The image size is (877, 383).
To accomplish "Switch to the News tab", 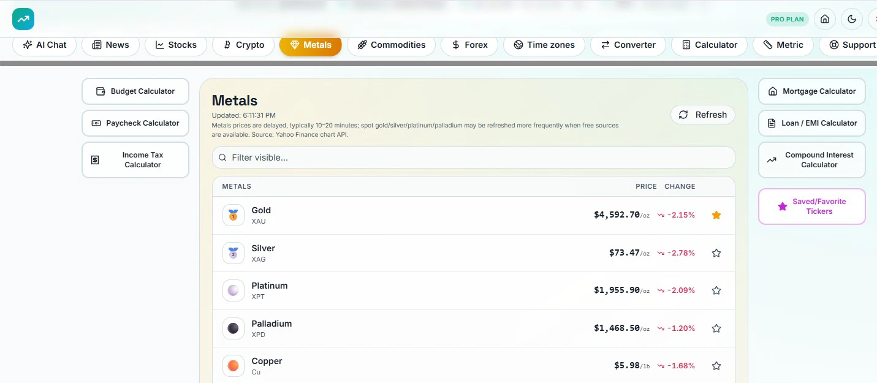I will pyautogui.click(x=110, y=45).
